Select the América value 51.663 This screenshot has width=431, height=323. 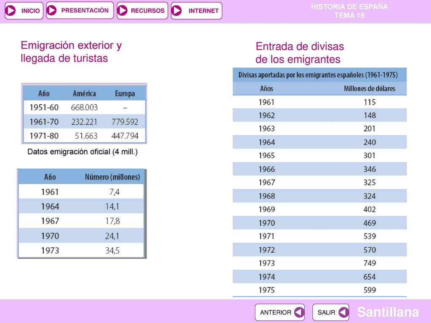pyautogui.click(x=86, y=136)
